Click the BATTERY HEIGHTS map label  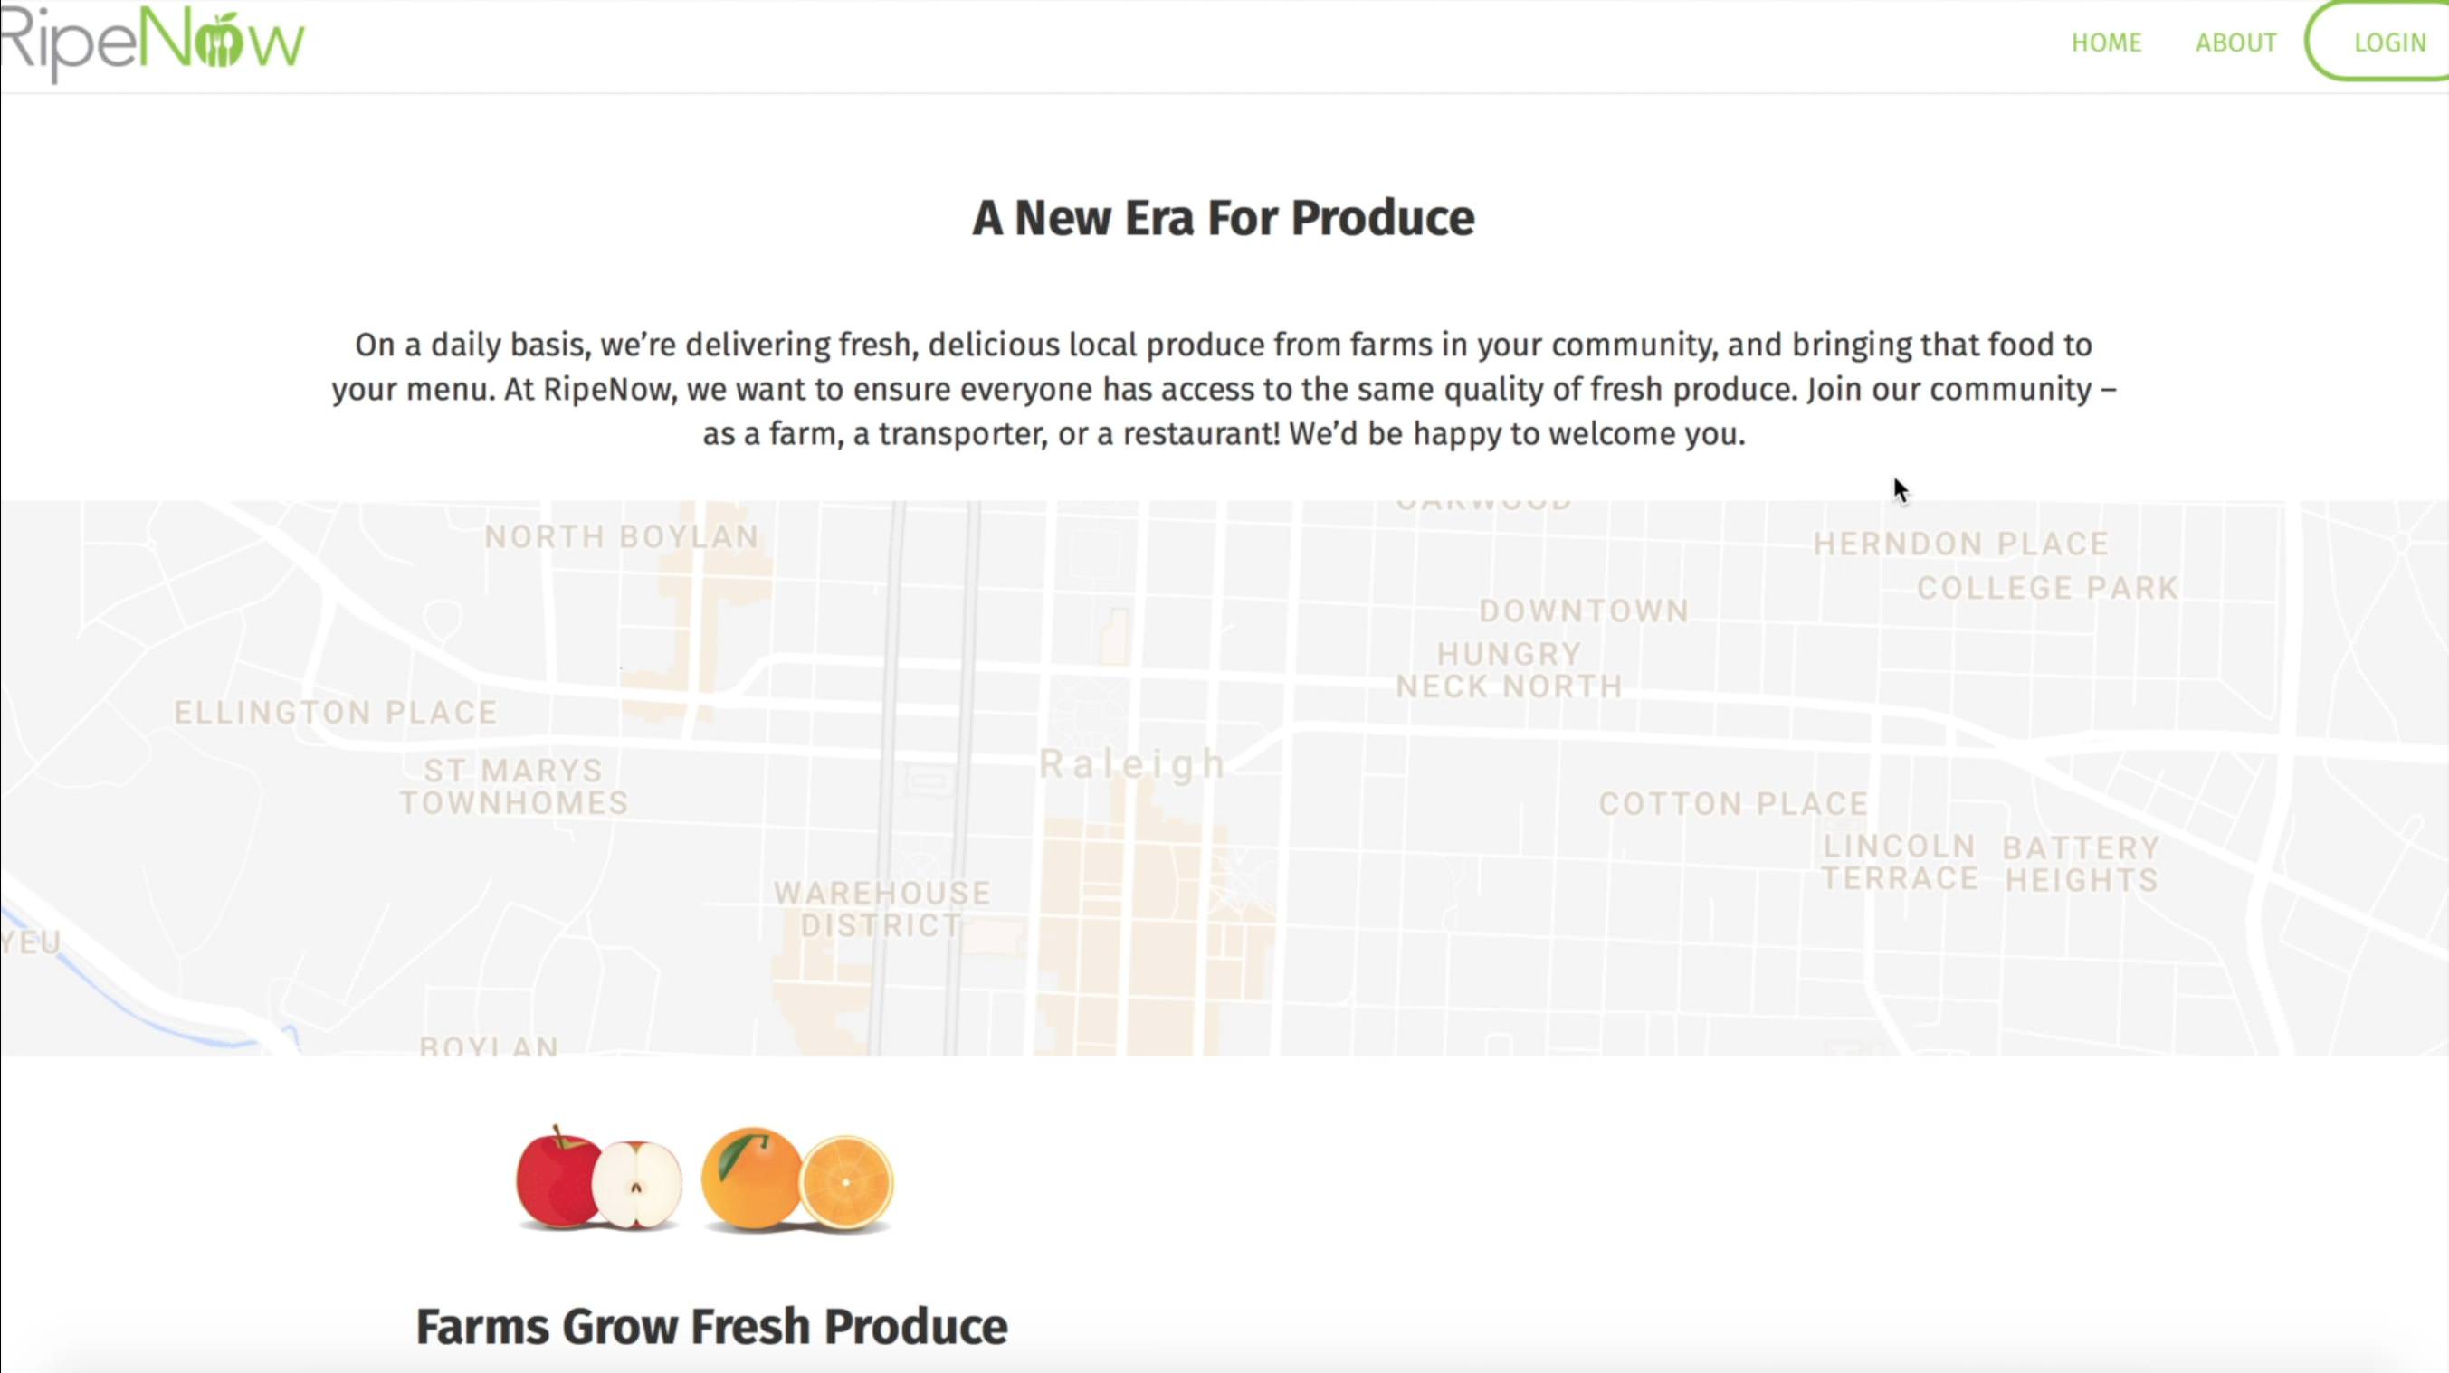tap(2081, 864)
